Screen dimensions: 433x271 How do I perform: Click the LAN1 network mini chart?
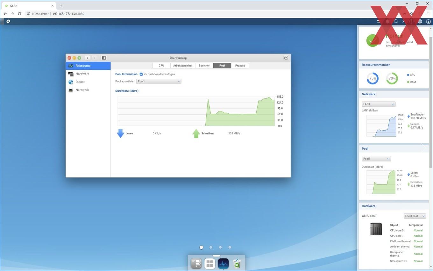tap(381, 126)
